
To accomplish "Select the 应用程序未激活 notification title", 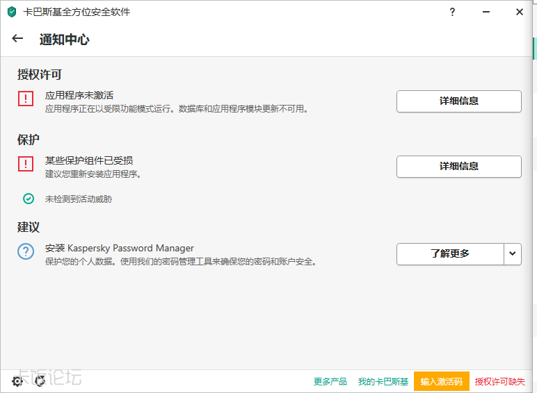I will pos(79,95).
